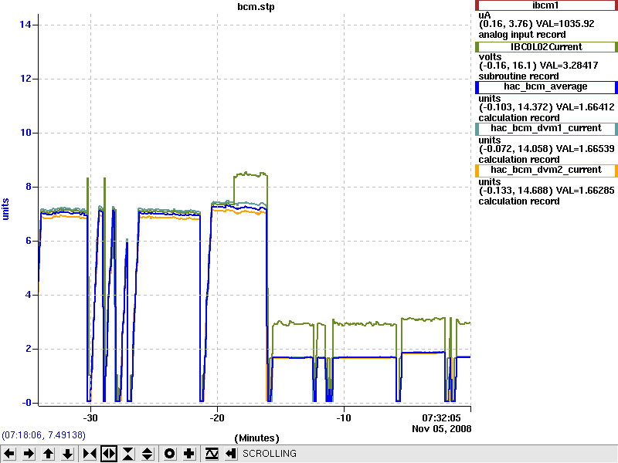
Task: Pan the plot right with the right arrow
Action: 29,454
